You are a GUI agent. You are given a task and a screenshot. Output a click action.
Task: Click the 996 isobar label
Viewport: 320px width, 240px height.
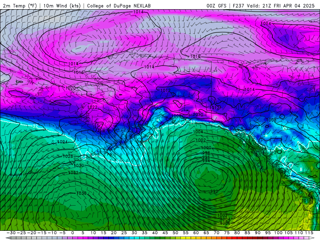pyautogui.click(x=206, y=157)
